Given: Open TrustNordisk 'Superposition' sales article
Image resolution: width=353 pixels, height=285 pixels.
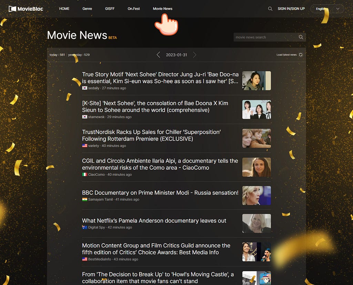Looking at the screenshot, I should 152,135.
